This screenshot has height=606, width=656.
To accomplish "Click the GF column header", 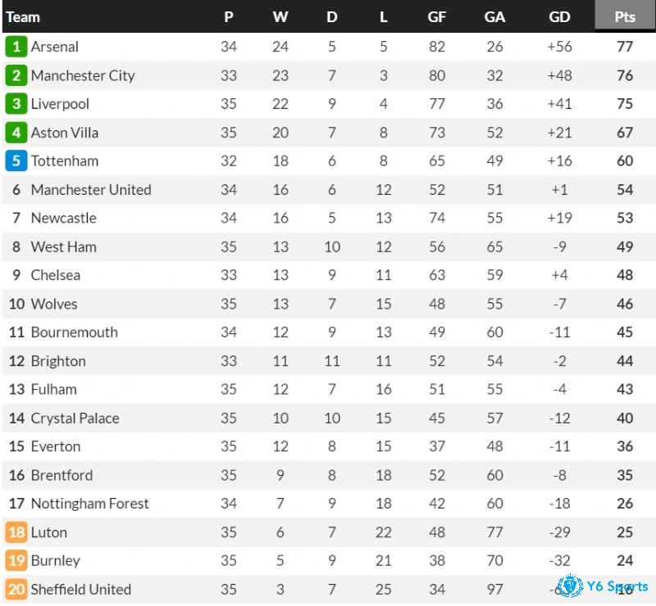I will [x=437, y=16].
